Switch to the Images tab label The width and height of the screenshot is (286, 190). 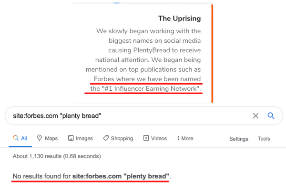tap(84, 139)
